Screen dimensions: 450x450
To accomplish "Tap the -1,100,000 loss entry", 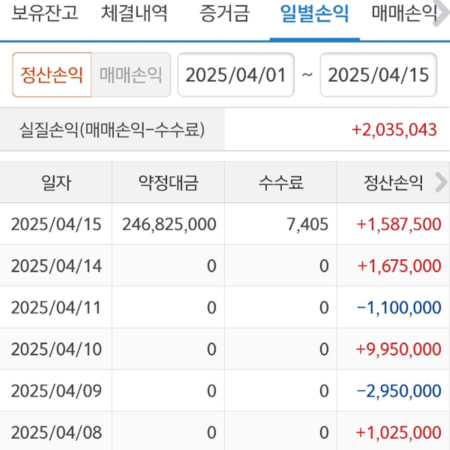I will coord(399,308).
